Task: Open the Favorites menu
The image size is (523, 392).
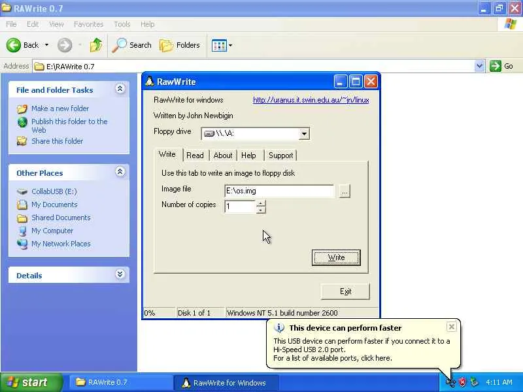Action: (88, 24)
